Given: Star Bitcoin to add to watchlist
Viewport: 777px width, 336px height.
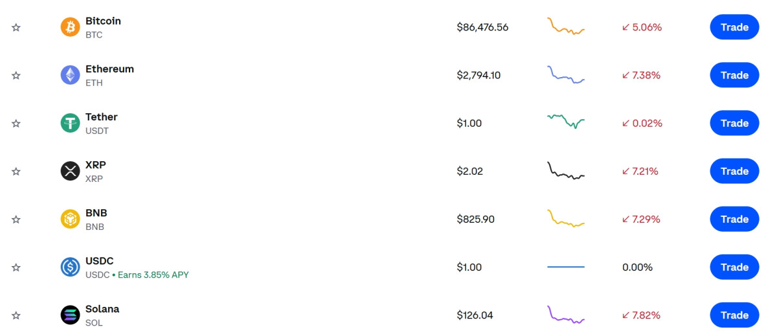Looking at the screenshot, I should 16,27.
